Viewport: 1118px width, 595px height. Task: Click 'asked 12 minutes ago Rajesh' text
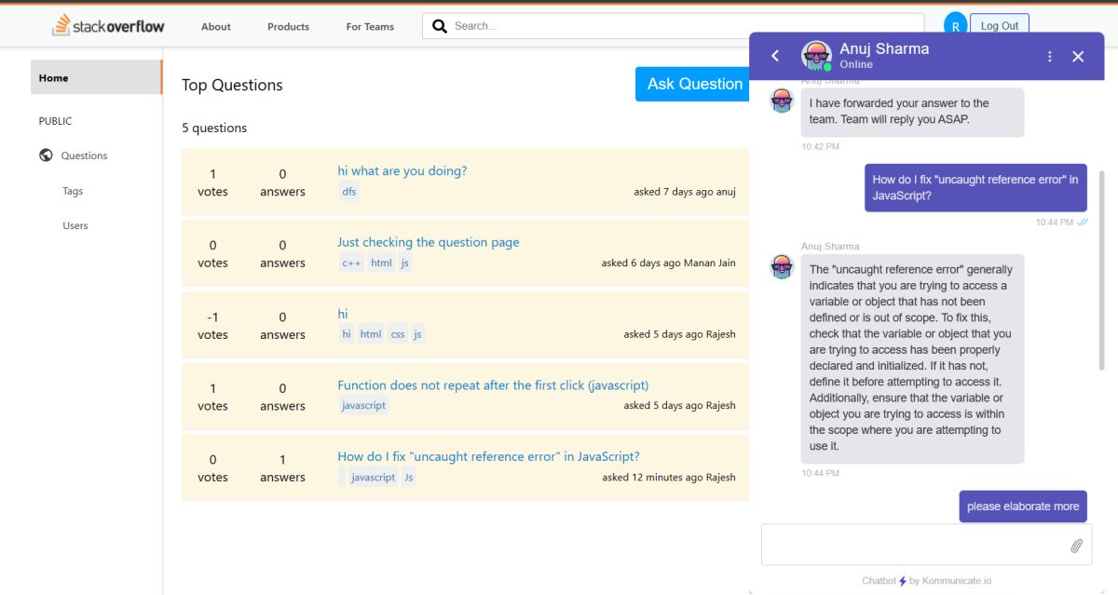[669, 478]
